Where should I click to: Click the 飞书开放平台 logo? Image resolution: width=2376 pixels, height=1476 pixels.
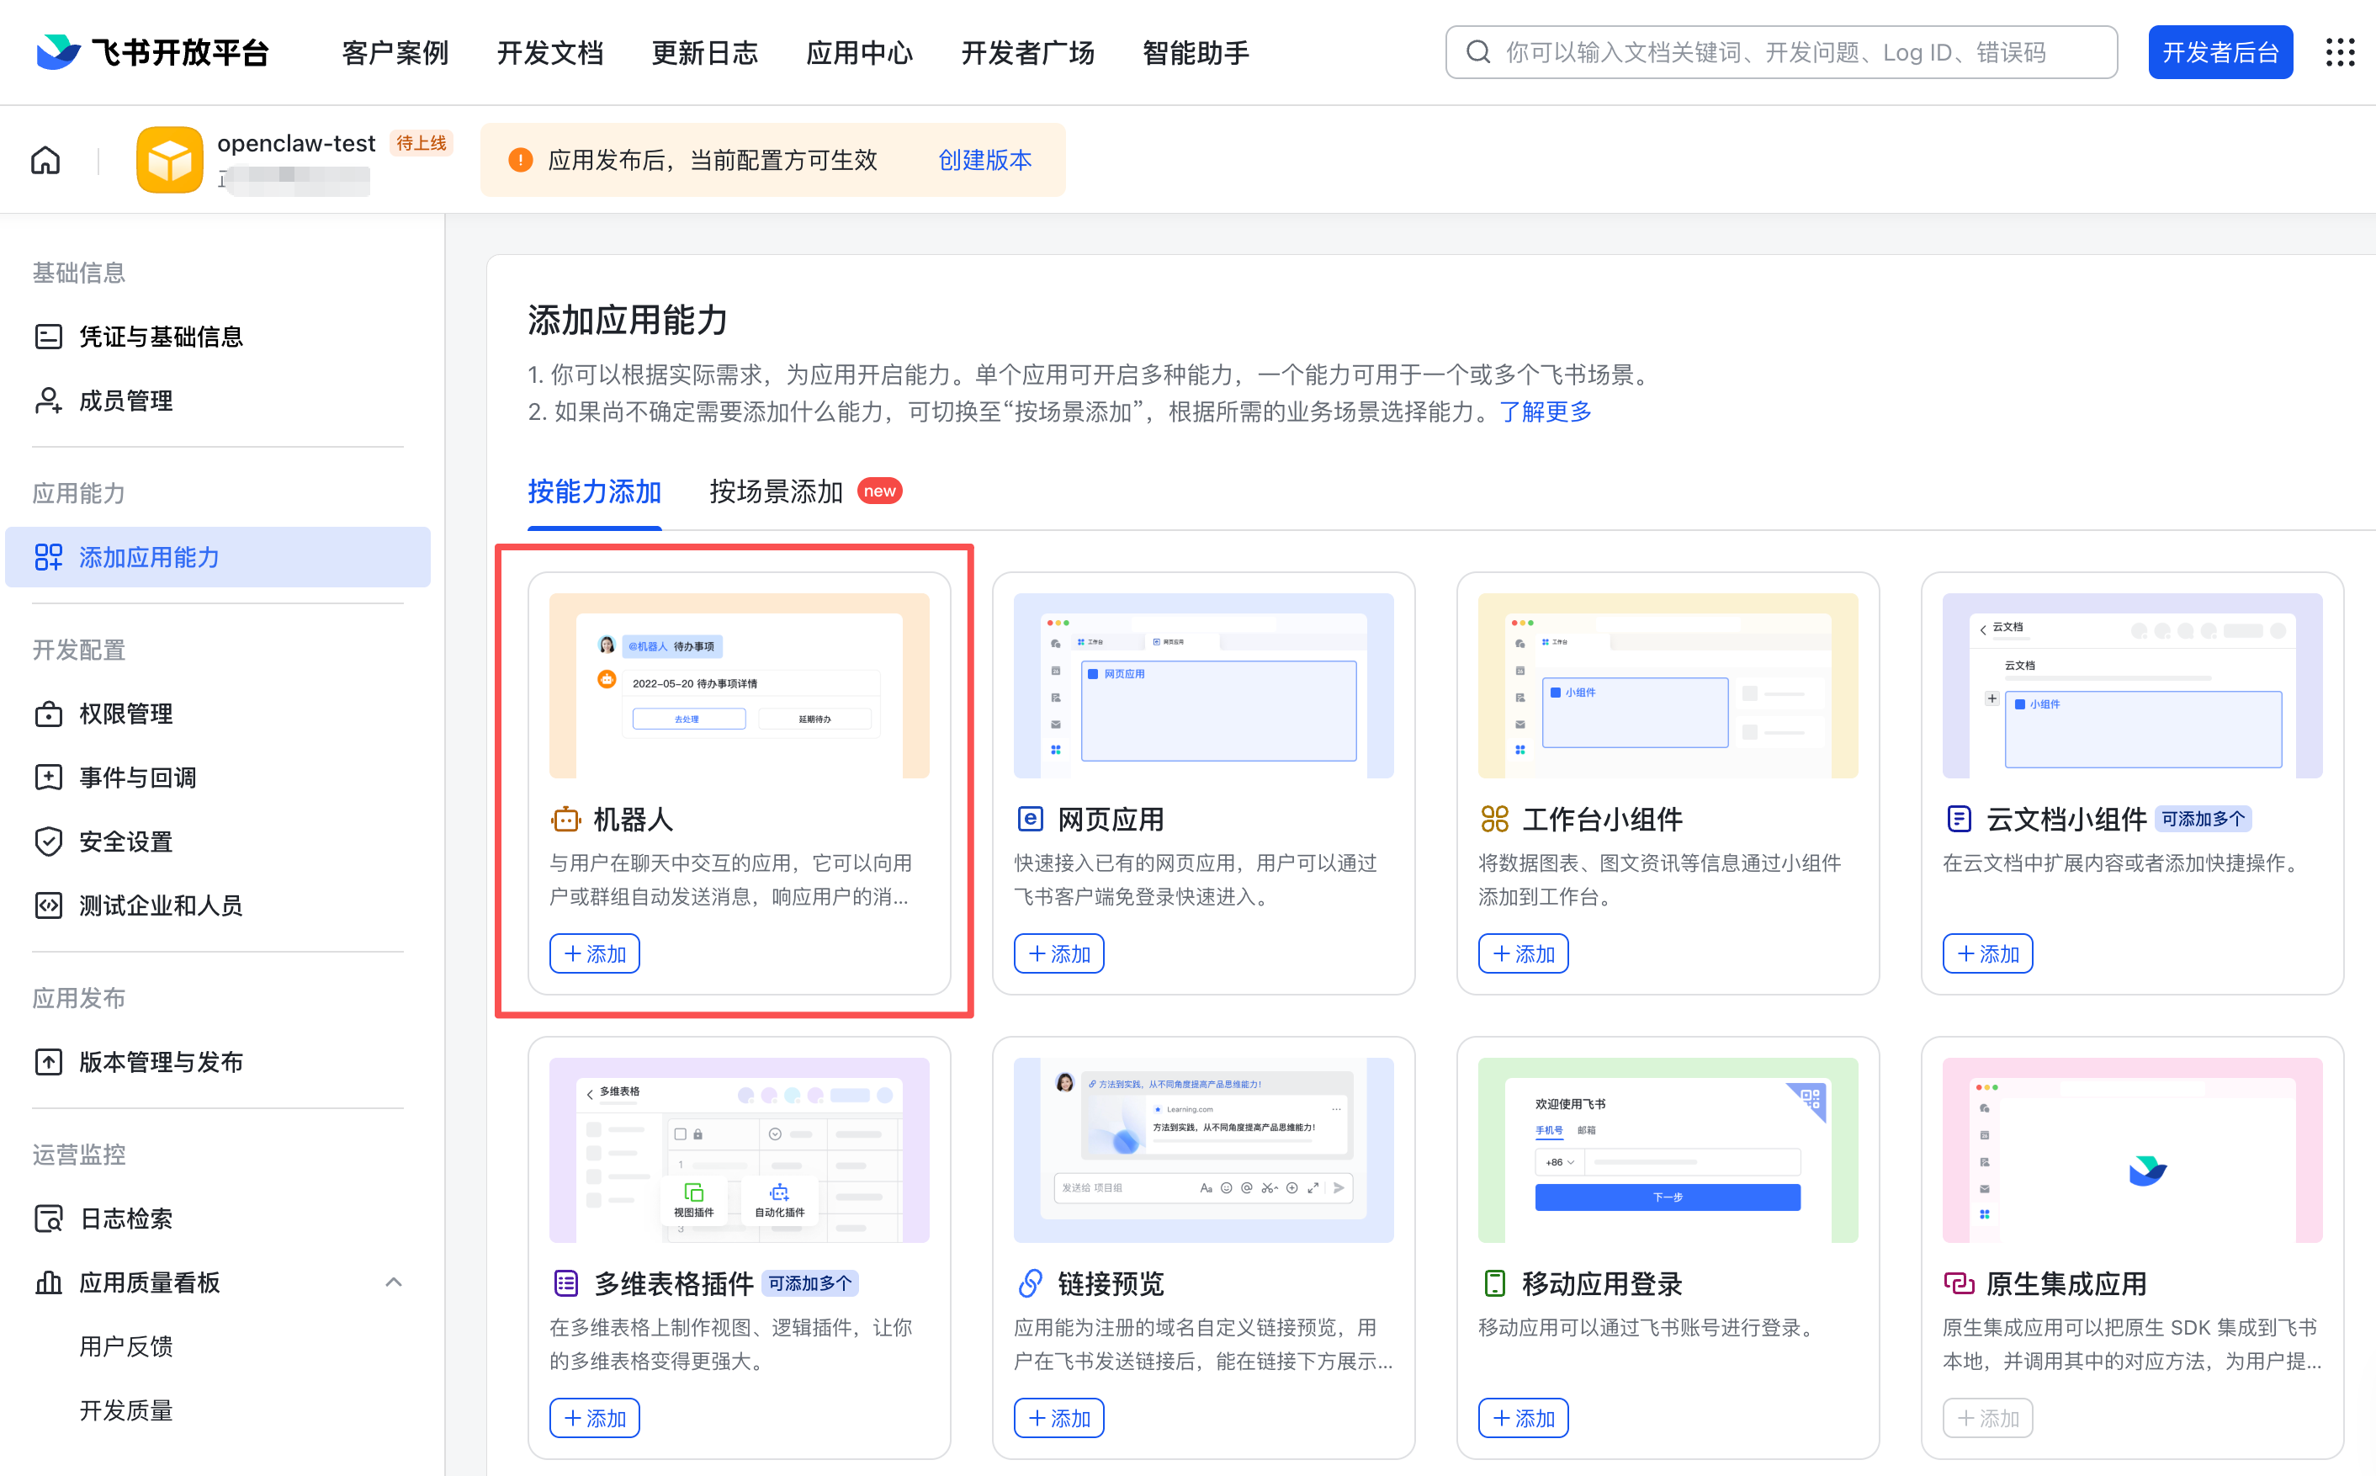click(x=151, y=51)
